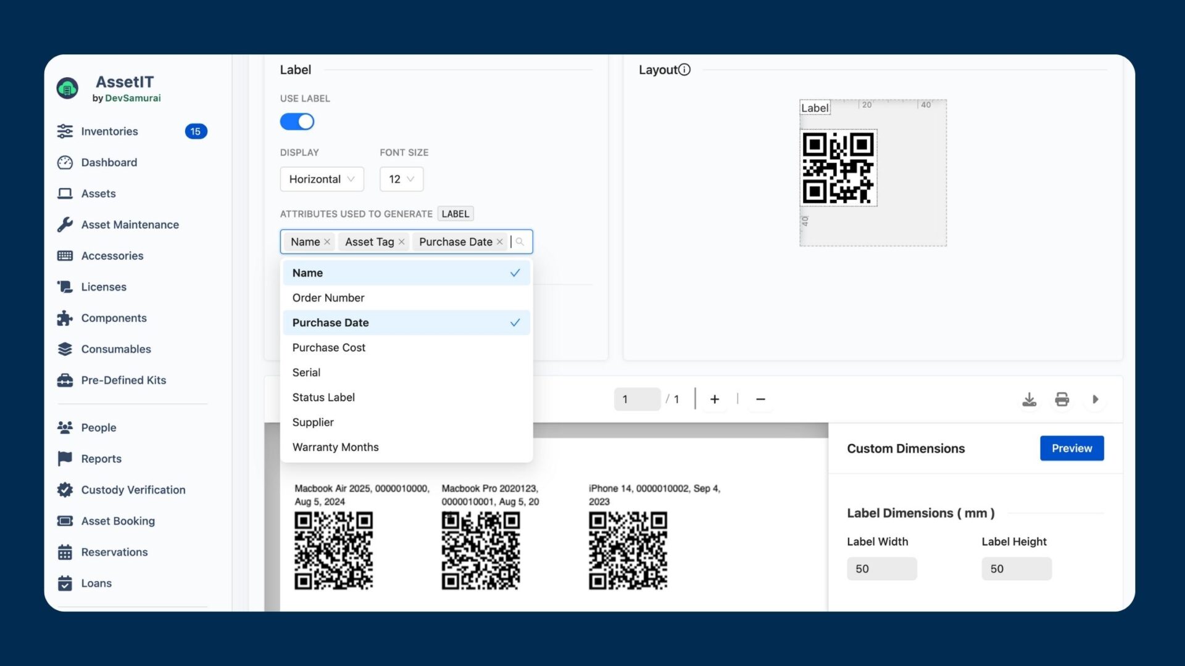Click the blue Preview button

1072,448
